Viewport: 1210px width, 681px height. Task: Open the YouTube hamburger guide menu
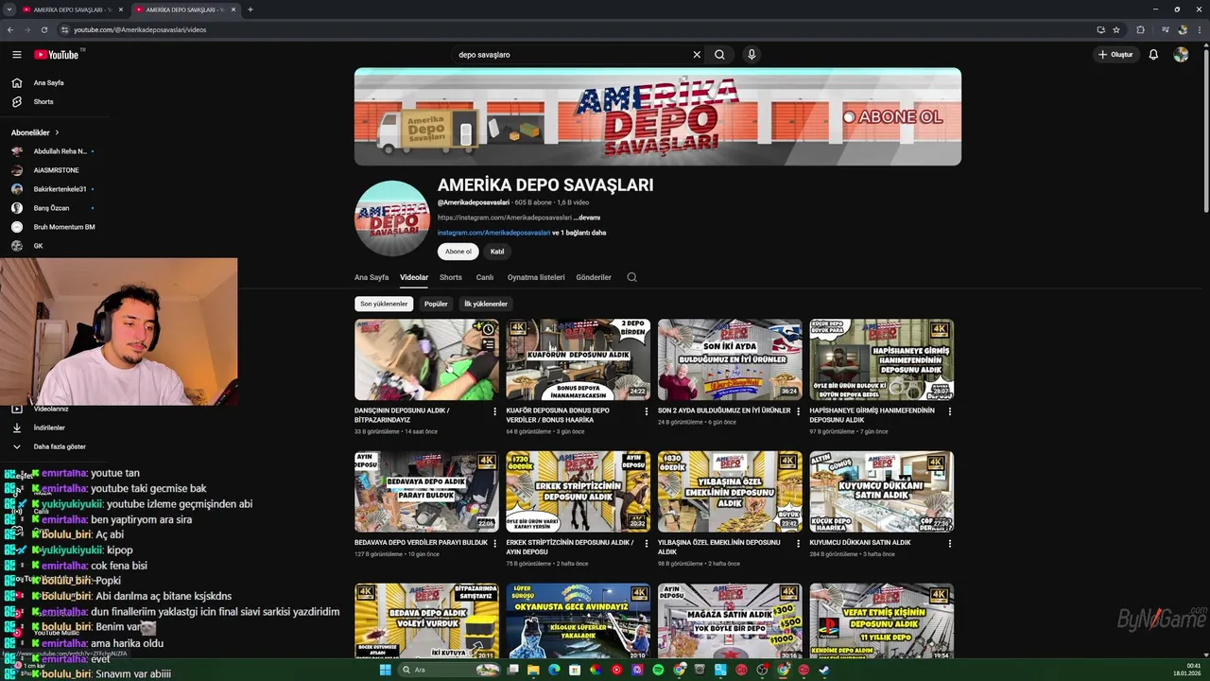(17, 55)
